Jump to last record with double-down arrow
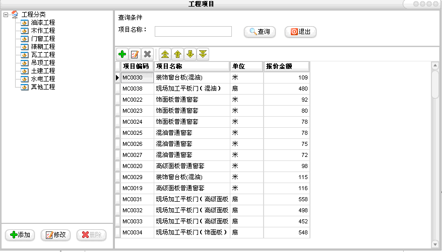Viewport: 442px width, 252px height. coord(203,54)
